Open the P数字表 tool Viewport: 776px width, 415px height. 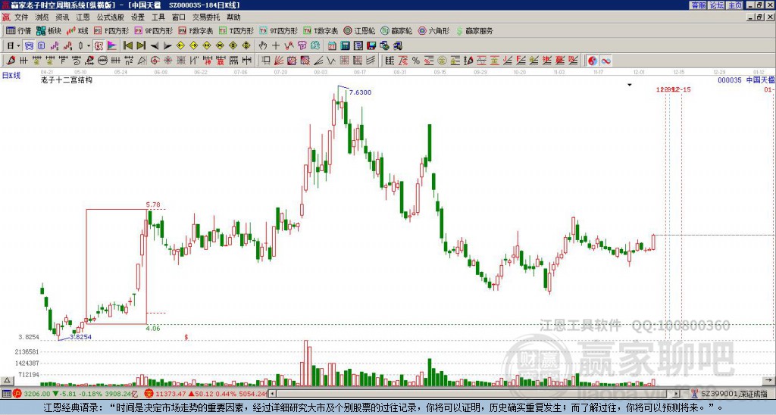tap(196, 30)
